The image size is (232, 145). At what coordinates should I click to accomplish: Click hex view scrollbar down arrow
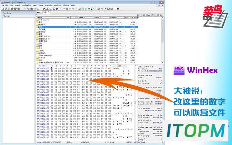coord(135,140)
